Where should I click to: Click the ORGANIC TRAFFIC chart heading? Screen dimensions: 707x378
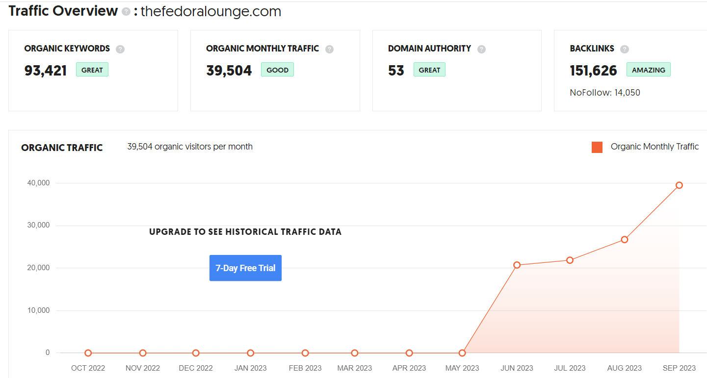coord(62,148)
